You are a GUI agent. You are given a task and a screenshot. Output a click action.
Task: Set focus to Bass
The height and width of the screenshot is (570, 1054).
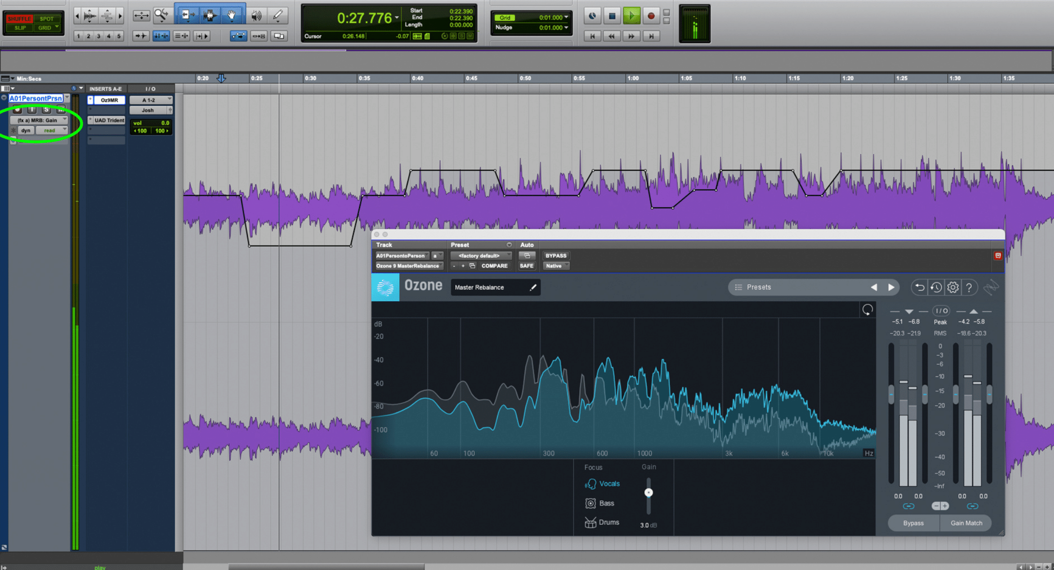(599, 503)
